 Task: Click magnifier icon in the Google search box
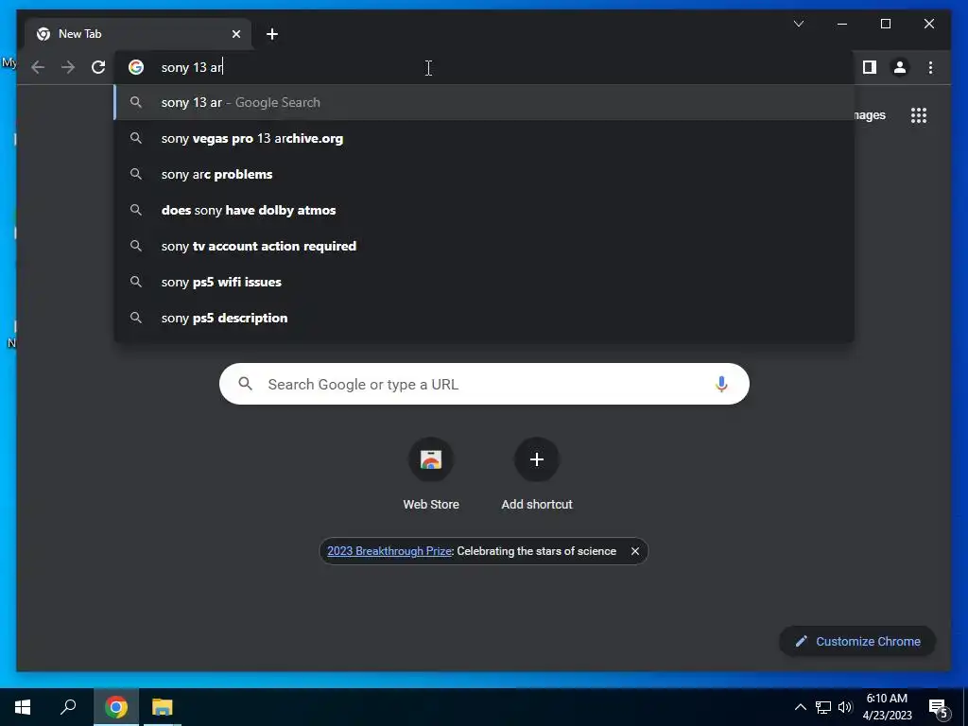(245, 384)
